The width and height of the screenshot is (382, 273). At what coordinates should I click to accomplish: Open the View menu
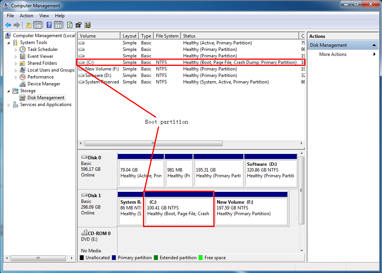point(44,16)
